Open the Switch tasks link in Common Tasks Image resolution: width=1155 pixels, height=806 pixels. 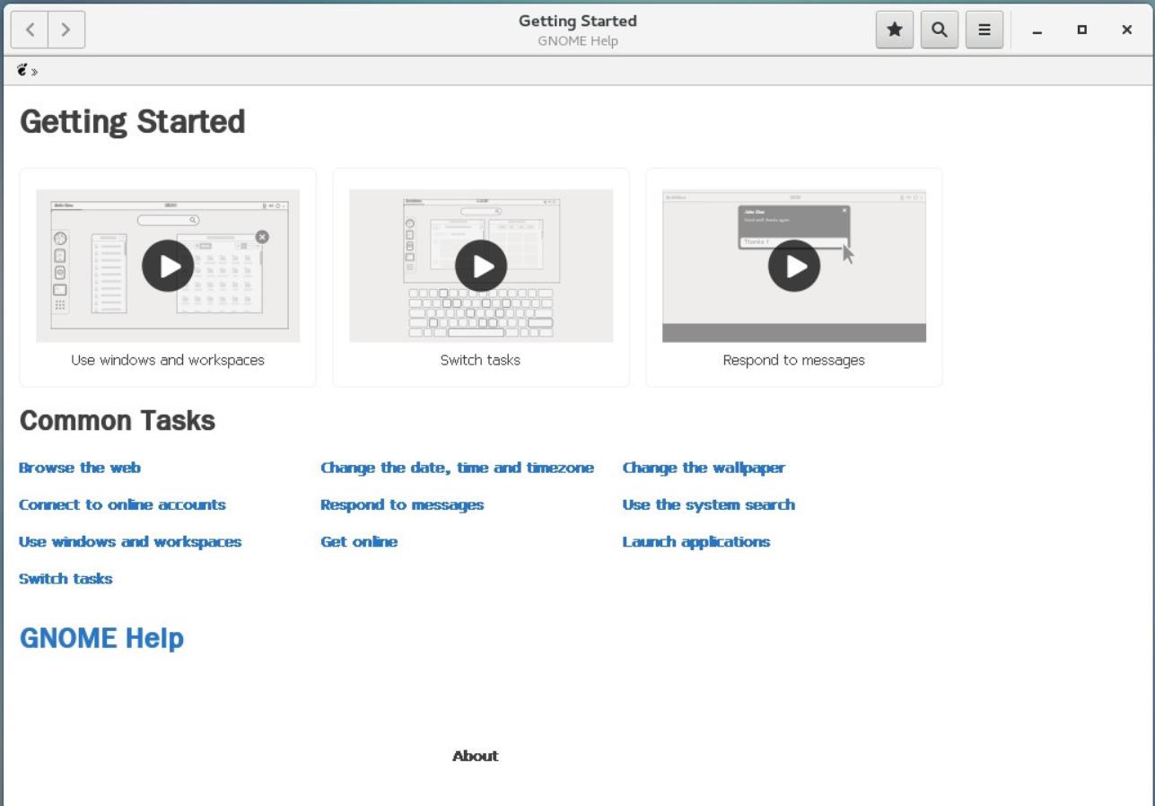coord(66,579)
